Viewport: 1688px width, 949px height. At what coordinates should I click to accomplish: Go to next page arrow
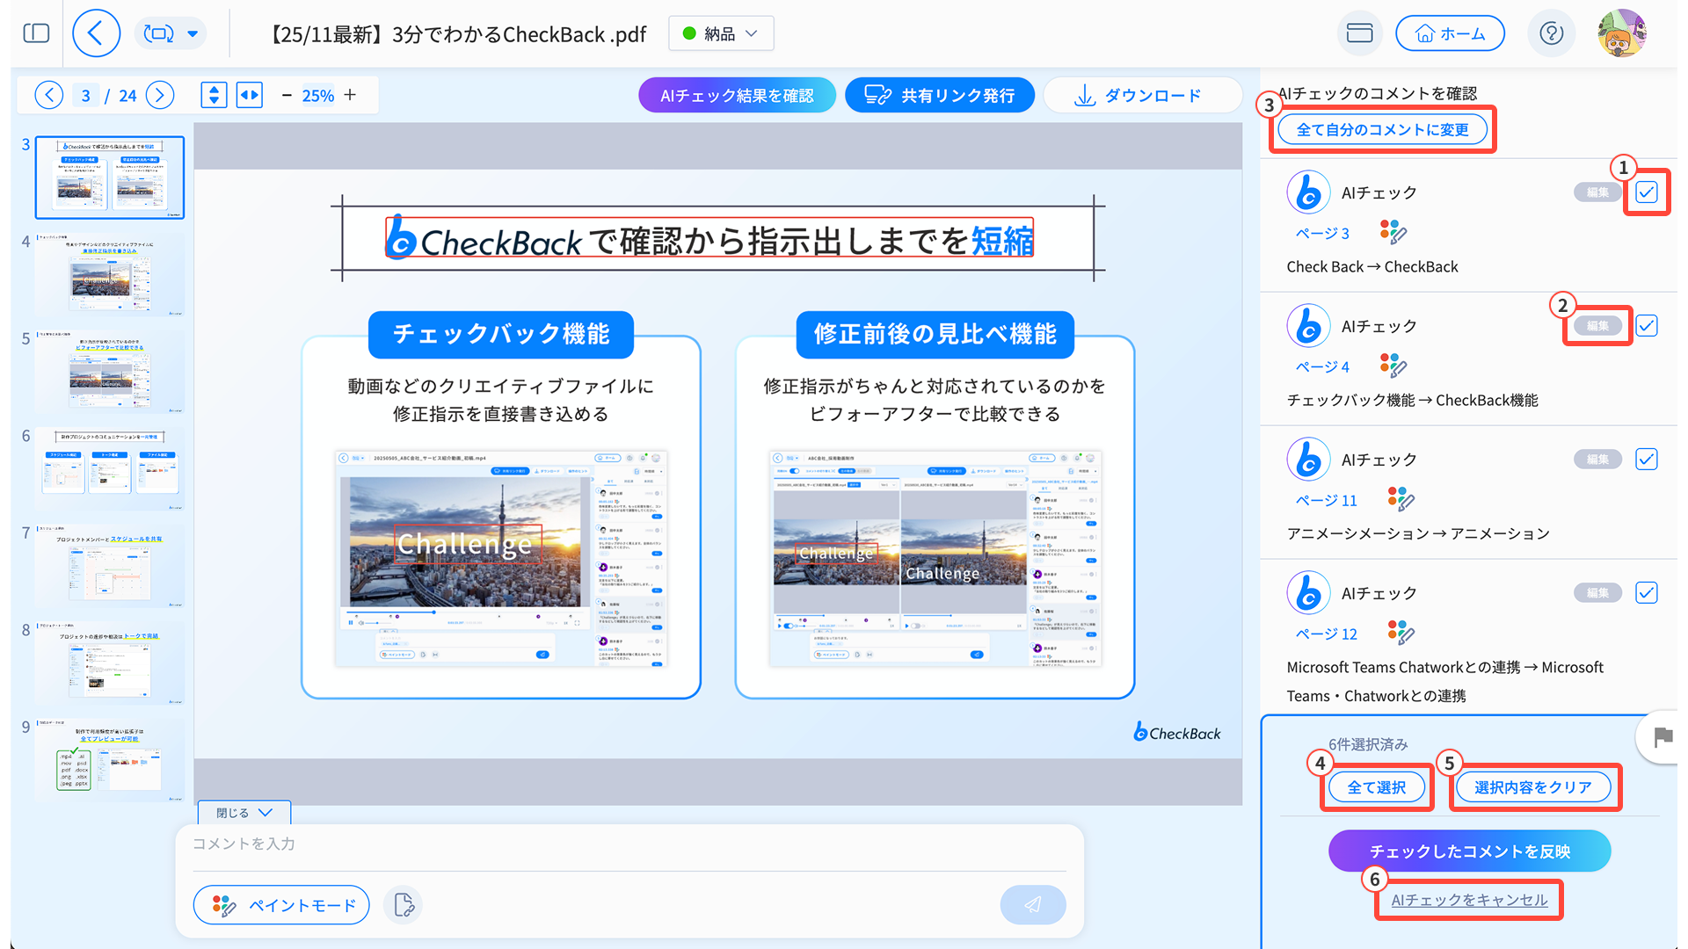[160, 95]
